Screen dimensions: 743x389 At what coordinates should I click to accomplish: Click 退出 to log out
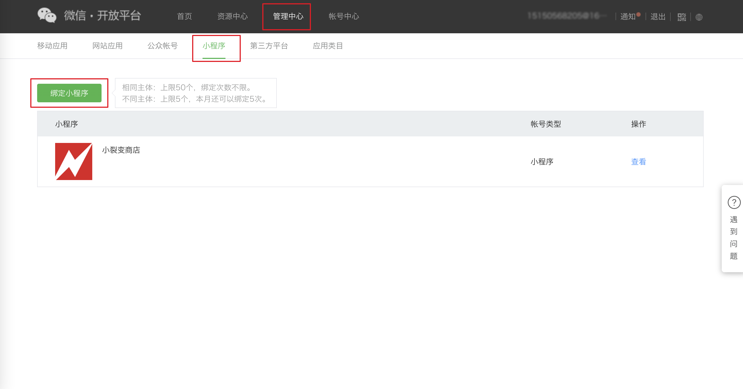[x=658, y=16]
